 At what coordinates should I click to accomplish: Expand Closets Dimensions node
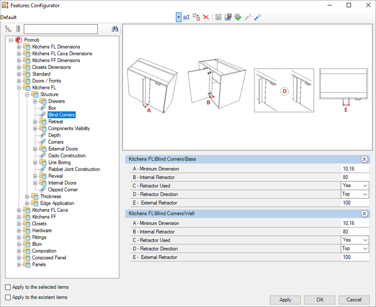click(19, 67)
